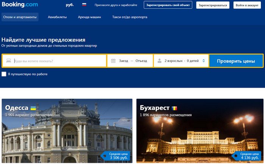
Task: Click the bed icon in destination field
Action: [9, 61]
